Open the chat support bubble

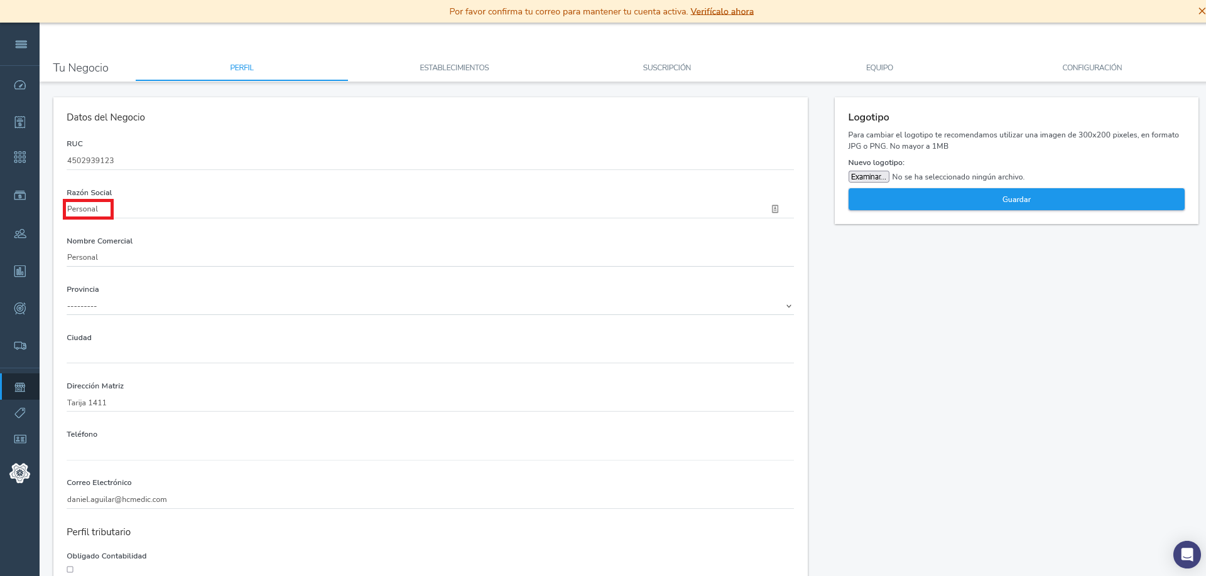click(1187, 554)
